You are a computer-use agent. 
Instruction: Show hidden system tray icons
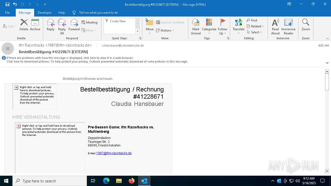pyautogui.click(x=273, y=181)
